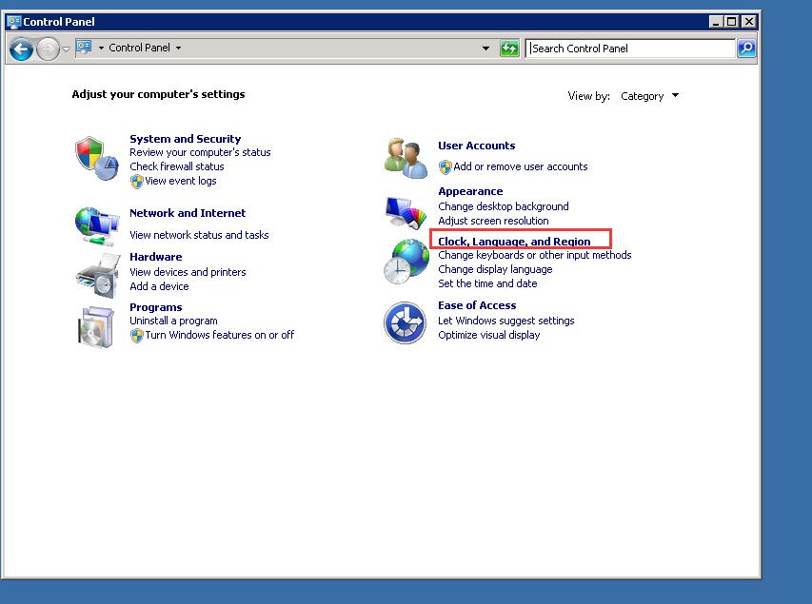Expand the Control Panel breadcrumb arrow

coord(178,49)
